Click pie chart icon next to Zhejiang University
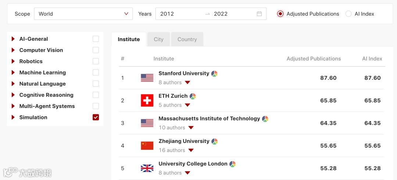Viewport: 397px width, 180px height. coord(214,141)
